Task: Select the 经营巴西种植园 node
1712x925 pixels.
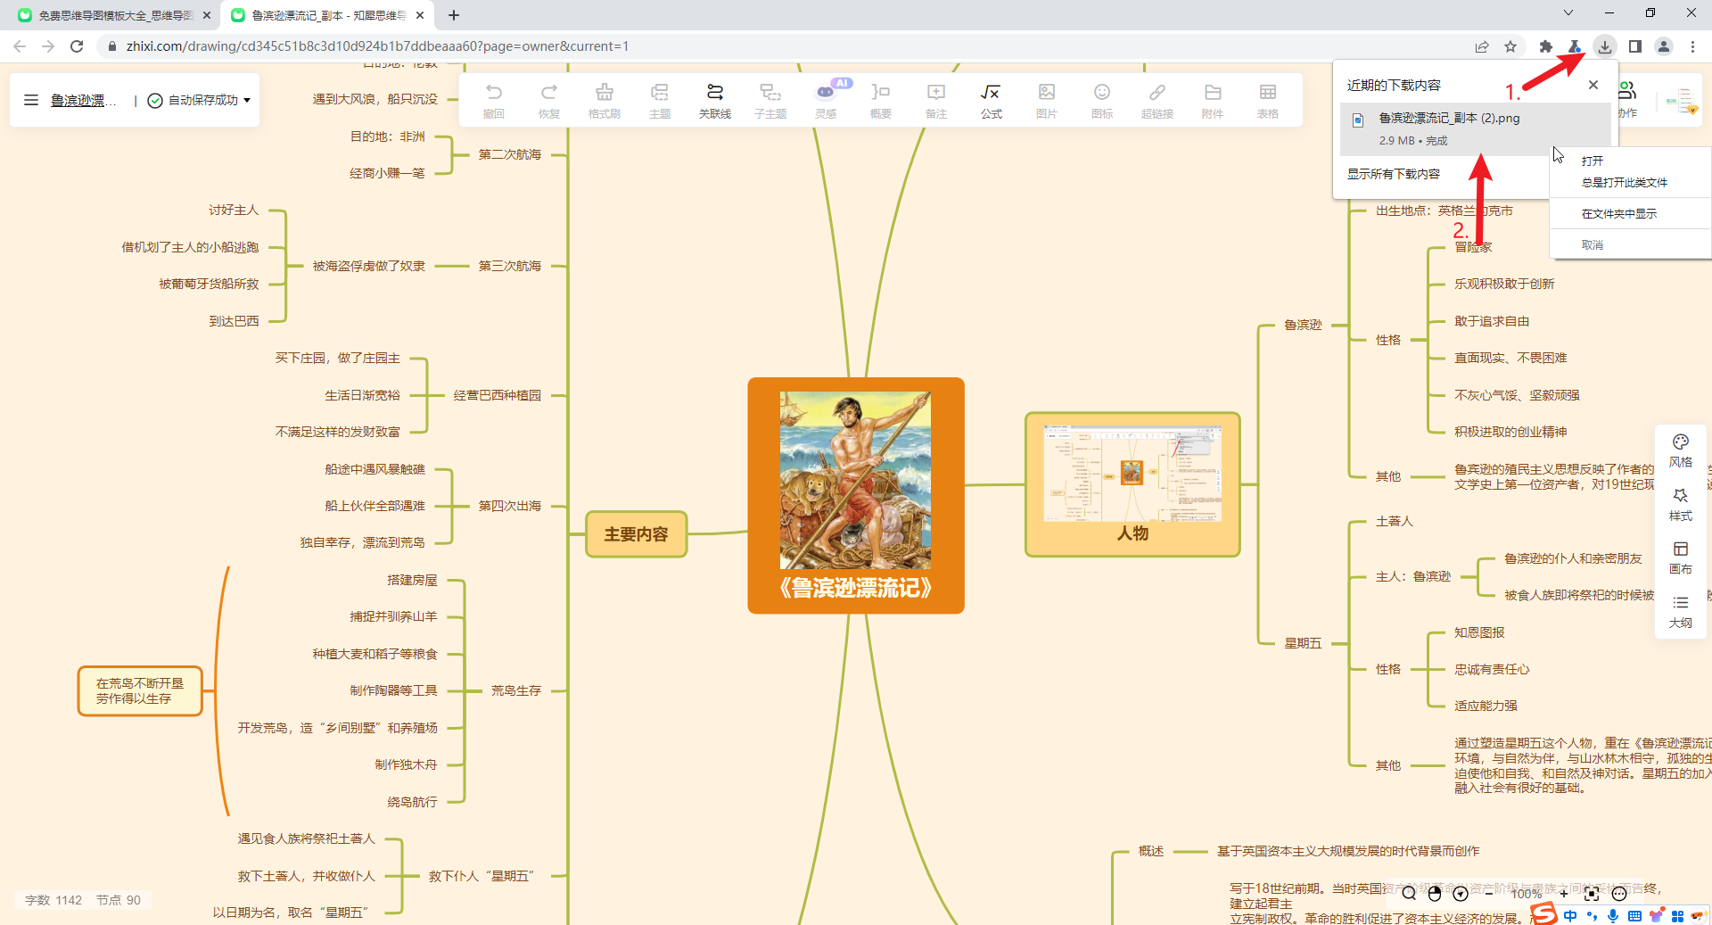Action: tap(498, 395)
